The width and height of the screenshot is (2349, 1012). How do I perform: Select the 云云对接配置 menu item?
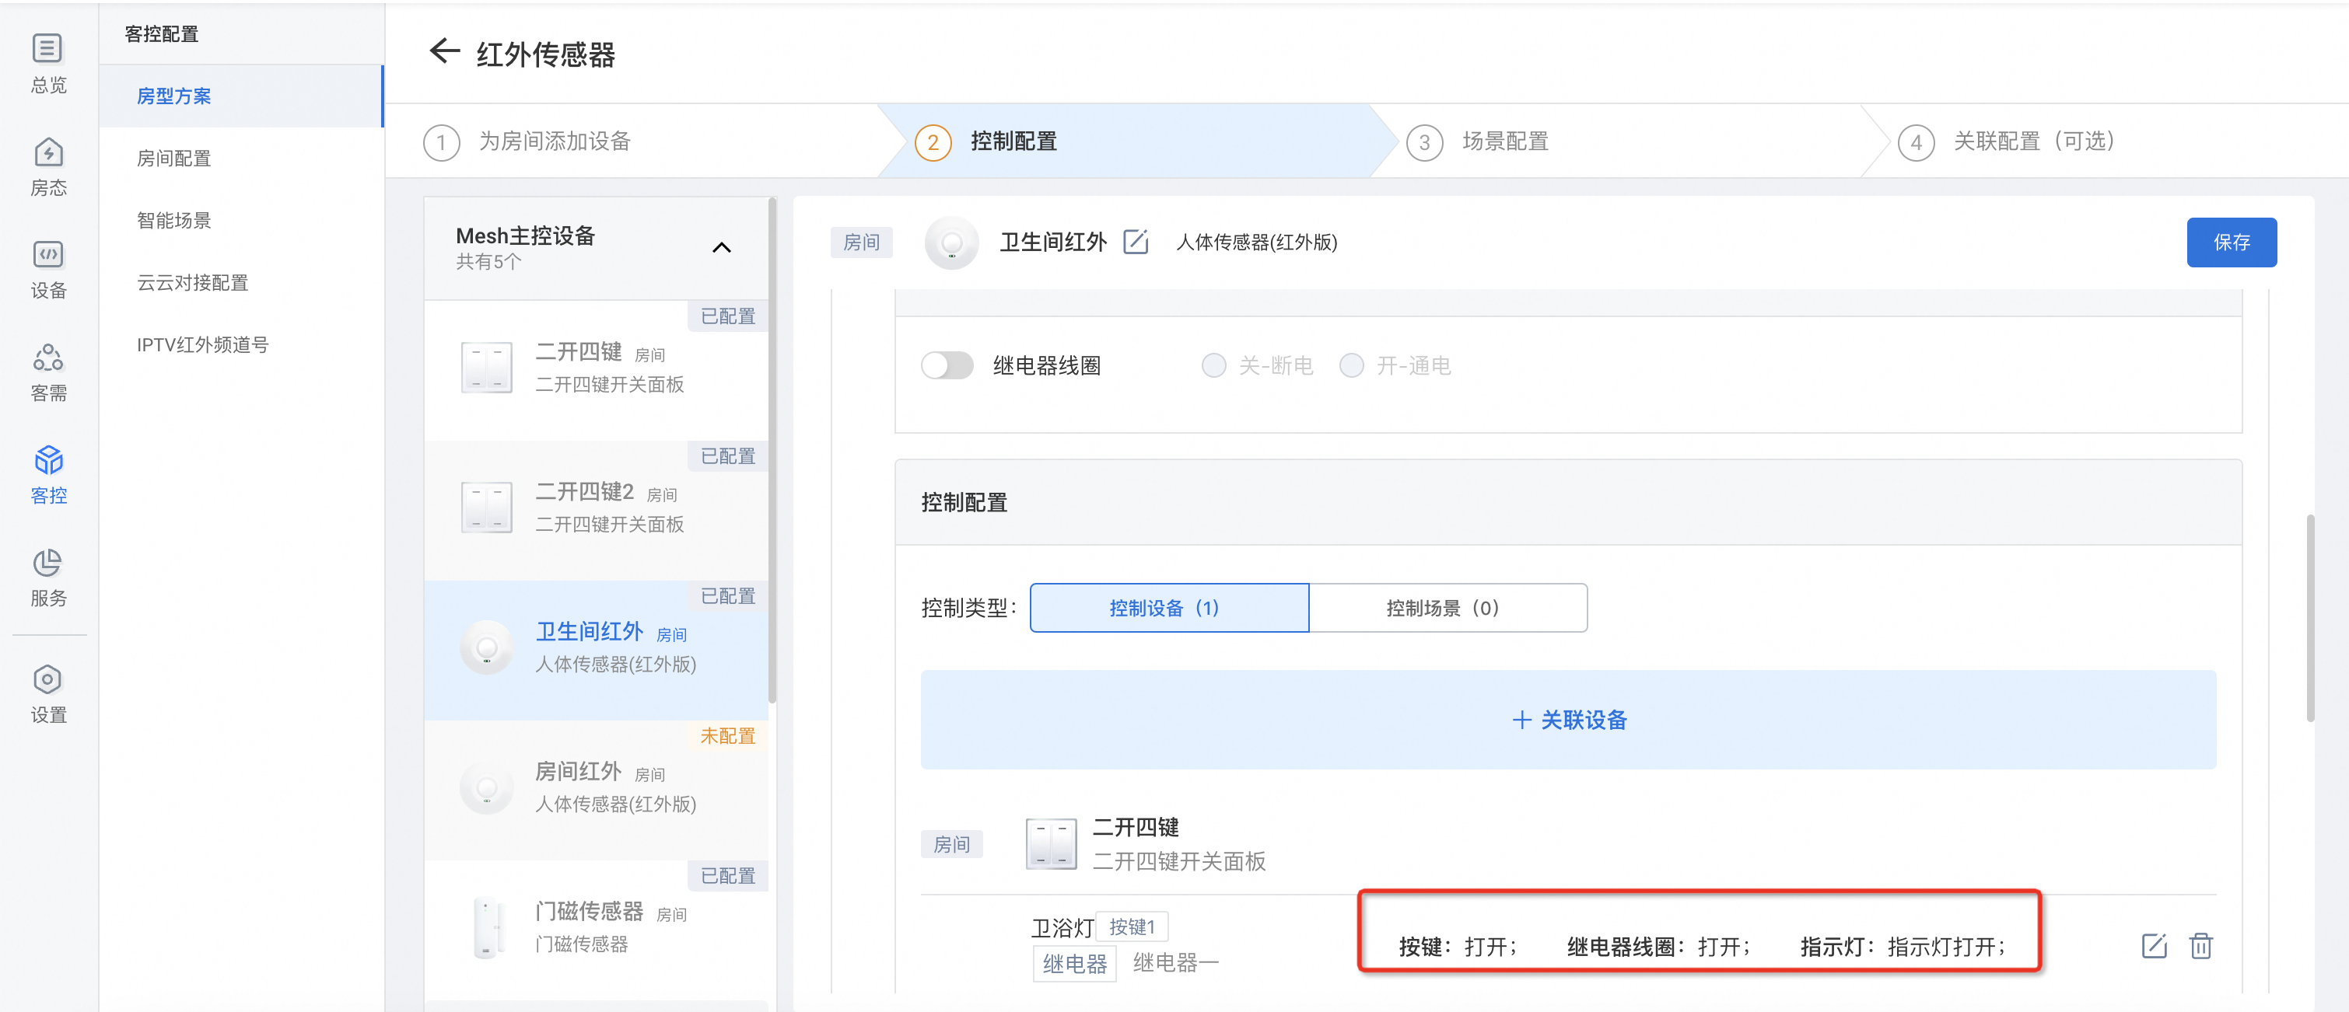[241, 282]
